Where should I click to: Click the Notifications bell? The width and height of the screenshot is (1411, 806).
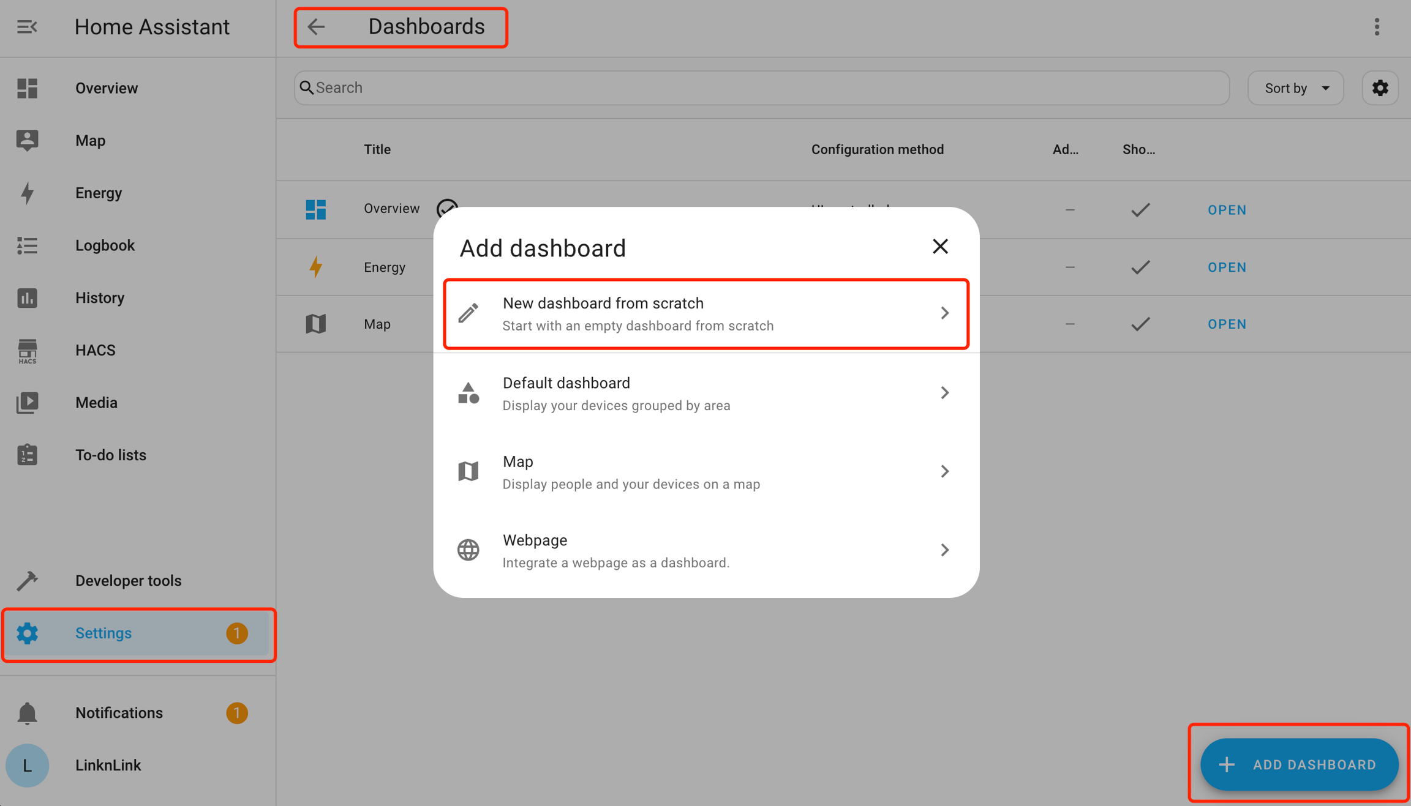pos(27,713)
